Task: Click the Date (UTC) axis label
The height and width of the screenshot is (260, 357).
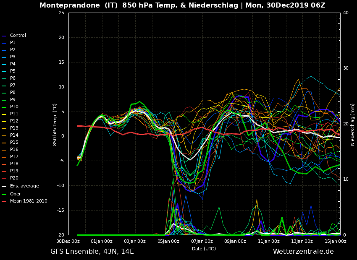Action: [204, 249]
